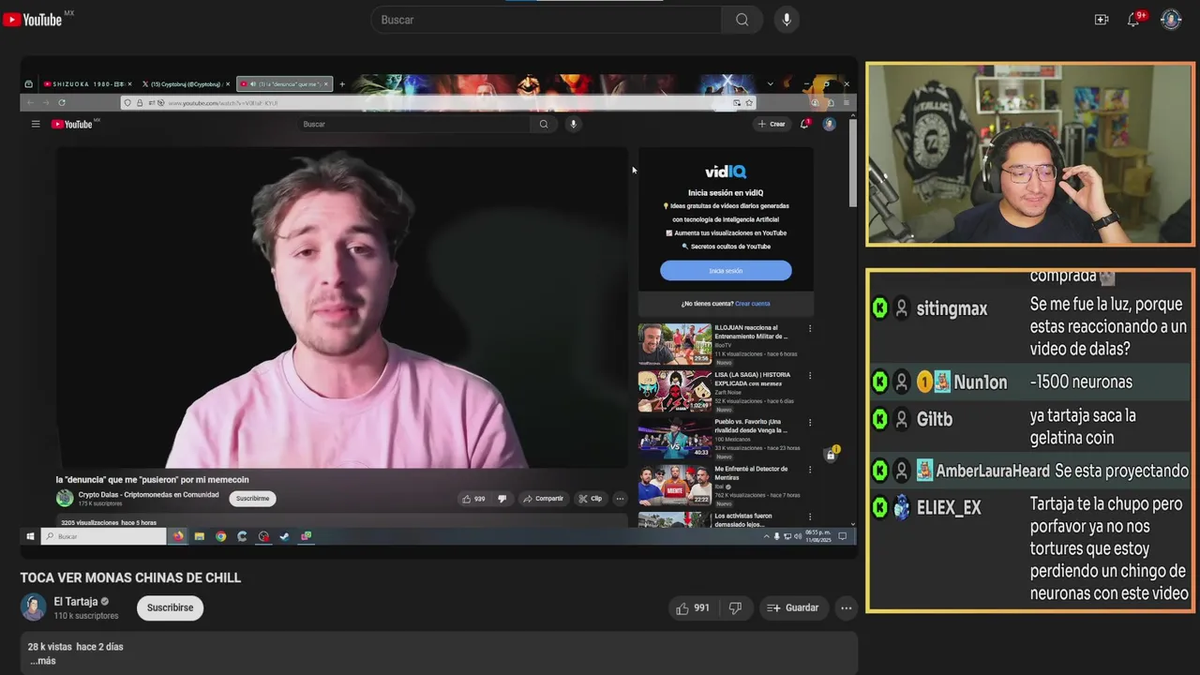Subscribe to El Tartaja with Suscribirse button
The width and height of the screenshot is (1200, 675).
point(170,607)
